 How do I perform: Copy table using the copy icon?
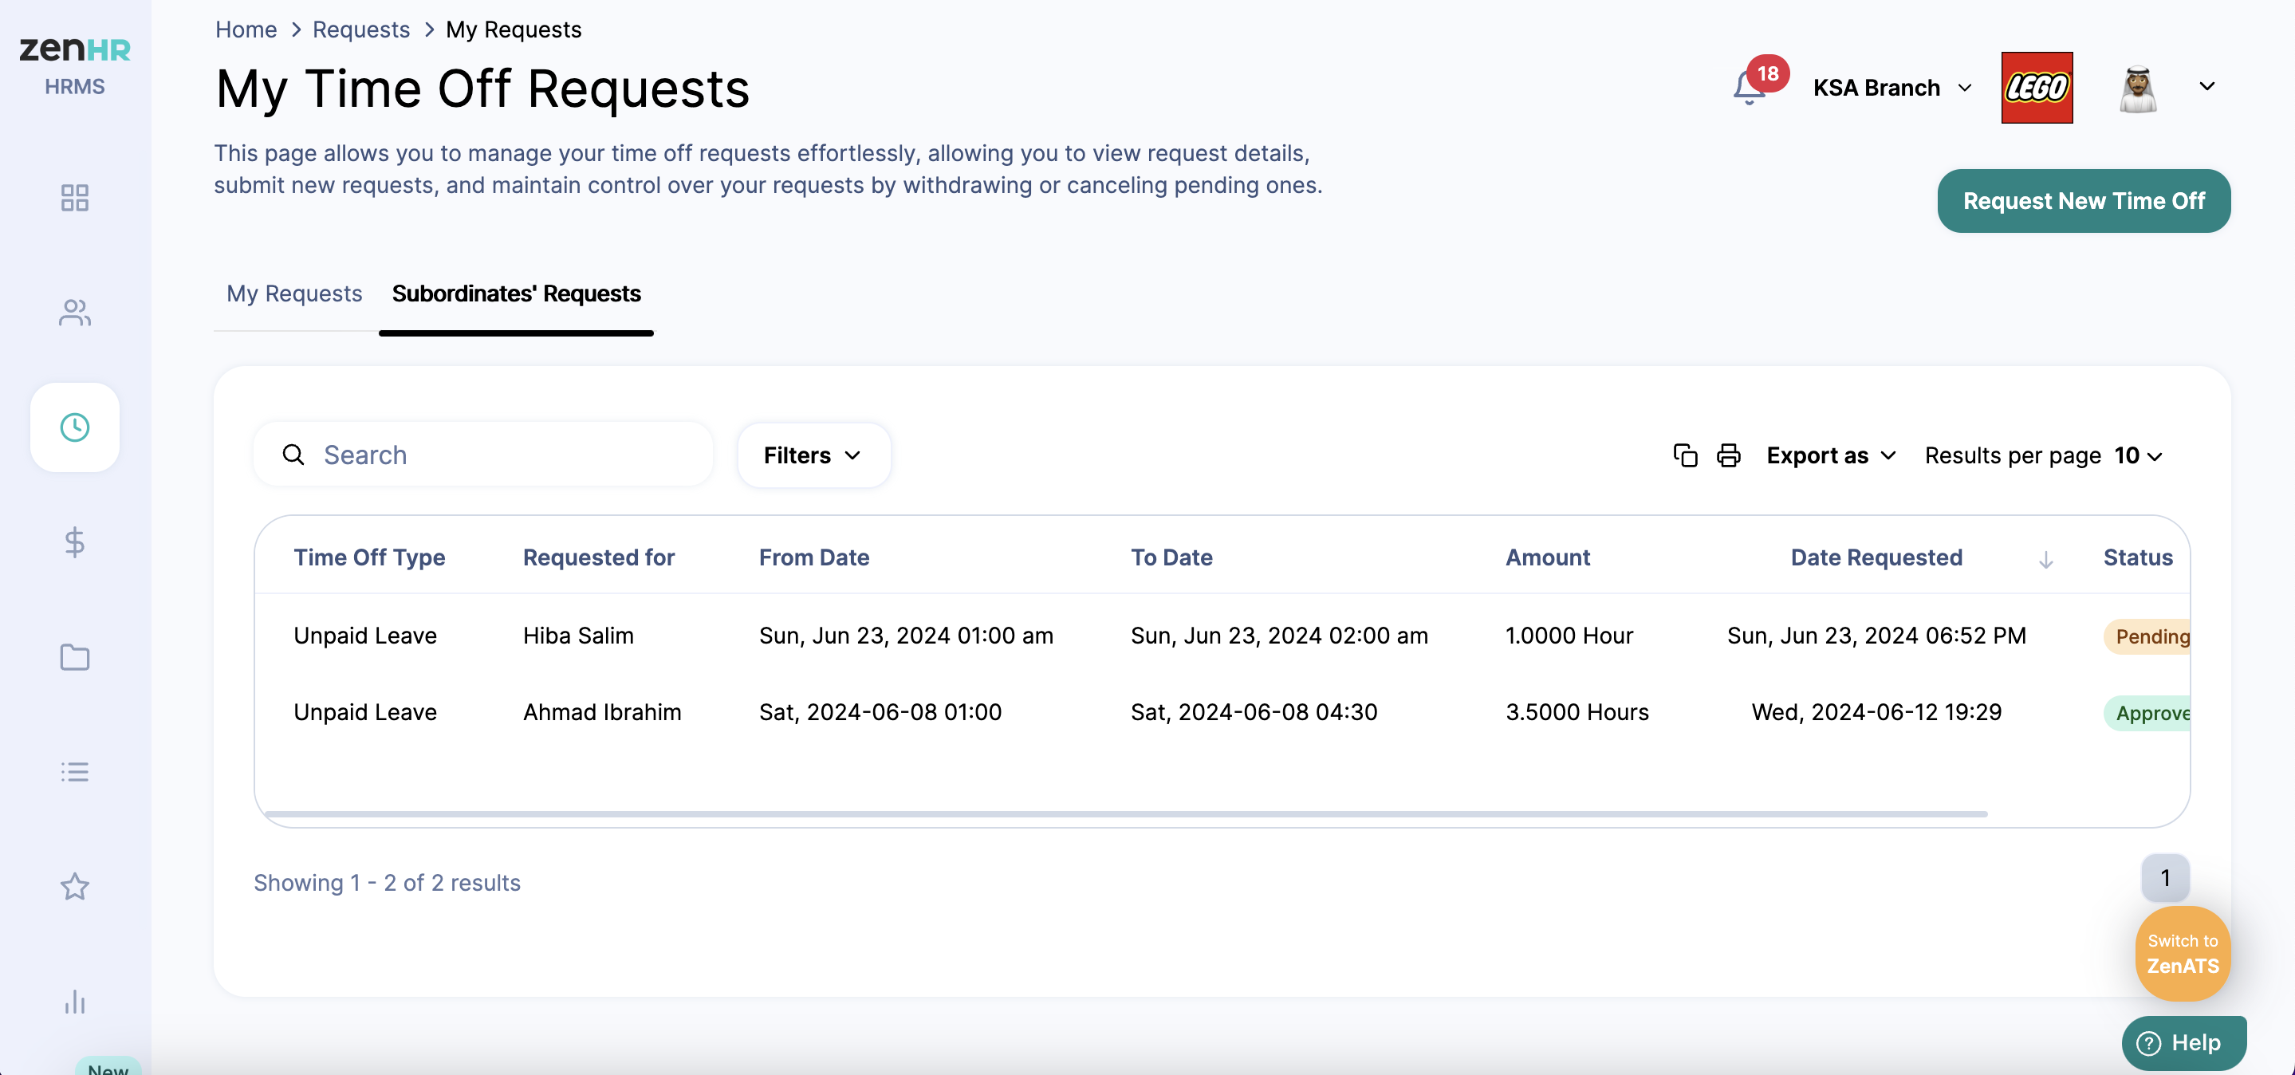point(1685,456)
